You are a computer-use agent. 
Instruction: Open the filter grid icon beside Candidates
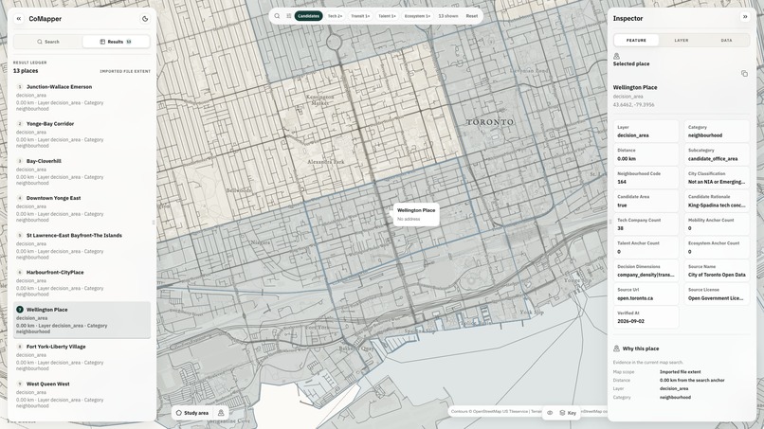[x=288, y=16]
